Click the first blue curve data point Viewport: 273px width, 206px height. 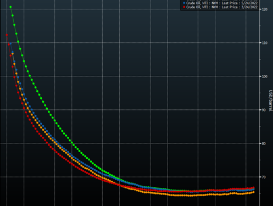click(x=10, y=43)
